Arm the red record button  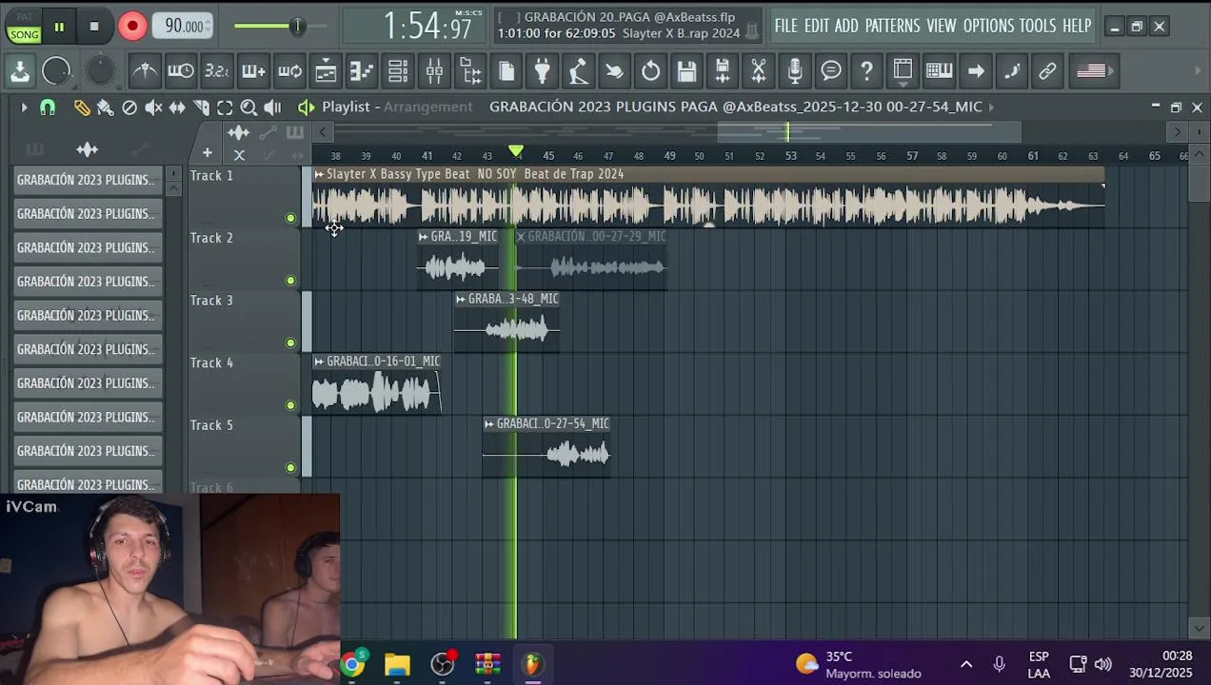pyautogui.click(x=132, y=27)
